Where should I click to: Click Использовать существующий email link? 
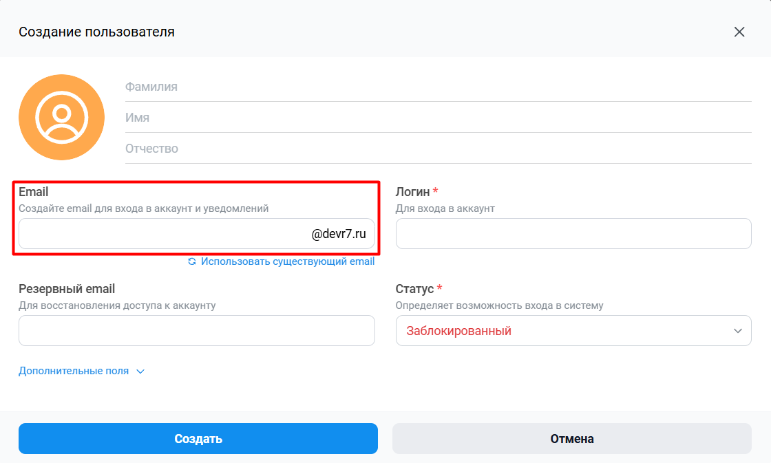288,261
